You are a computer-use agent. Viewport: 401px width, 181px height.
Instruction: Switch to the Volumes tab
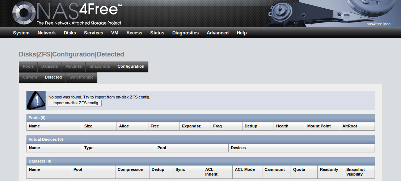click(x=73, y=67)
